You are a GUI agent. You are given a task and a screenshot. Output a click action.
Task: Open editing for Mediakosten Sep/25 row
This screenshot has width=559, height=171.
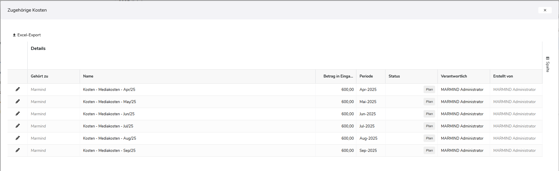tap(18, 150)
